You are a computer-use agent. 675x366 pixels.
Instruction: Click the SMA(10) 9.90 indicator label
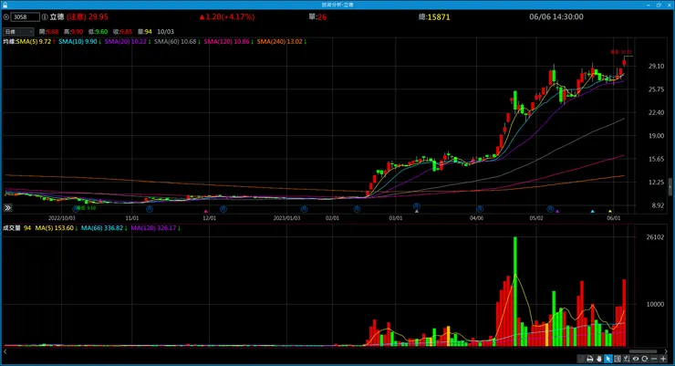(x=78, y=42)
